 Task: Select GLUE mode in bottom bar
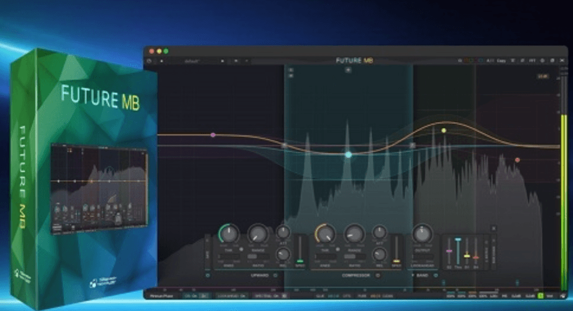(x=320, y=296)
